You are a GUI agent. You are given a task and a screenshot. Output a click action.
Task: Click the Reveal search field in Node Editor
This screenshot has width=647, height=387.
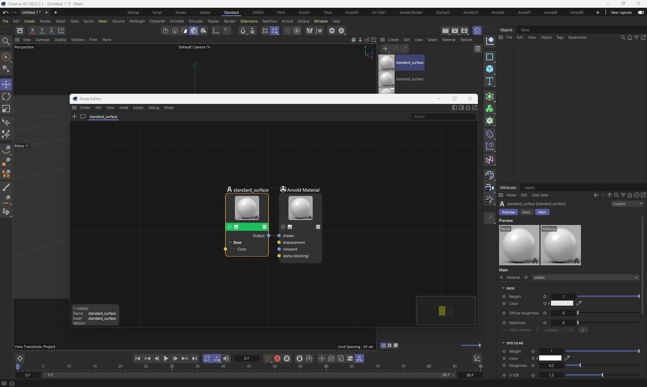(443, 117)
